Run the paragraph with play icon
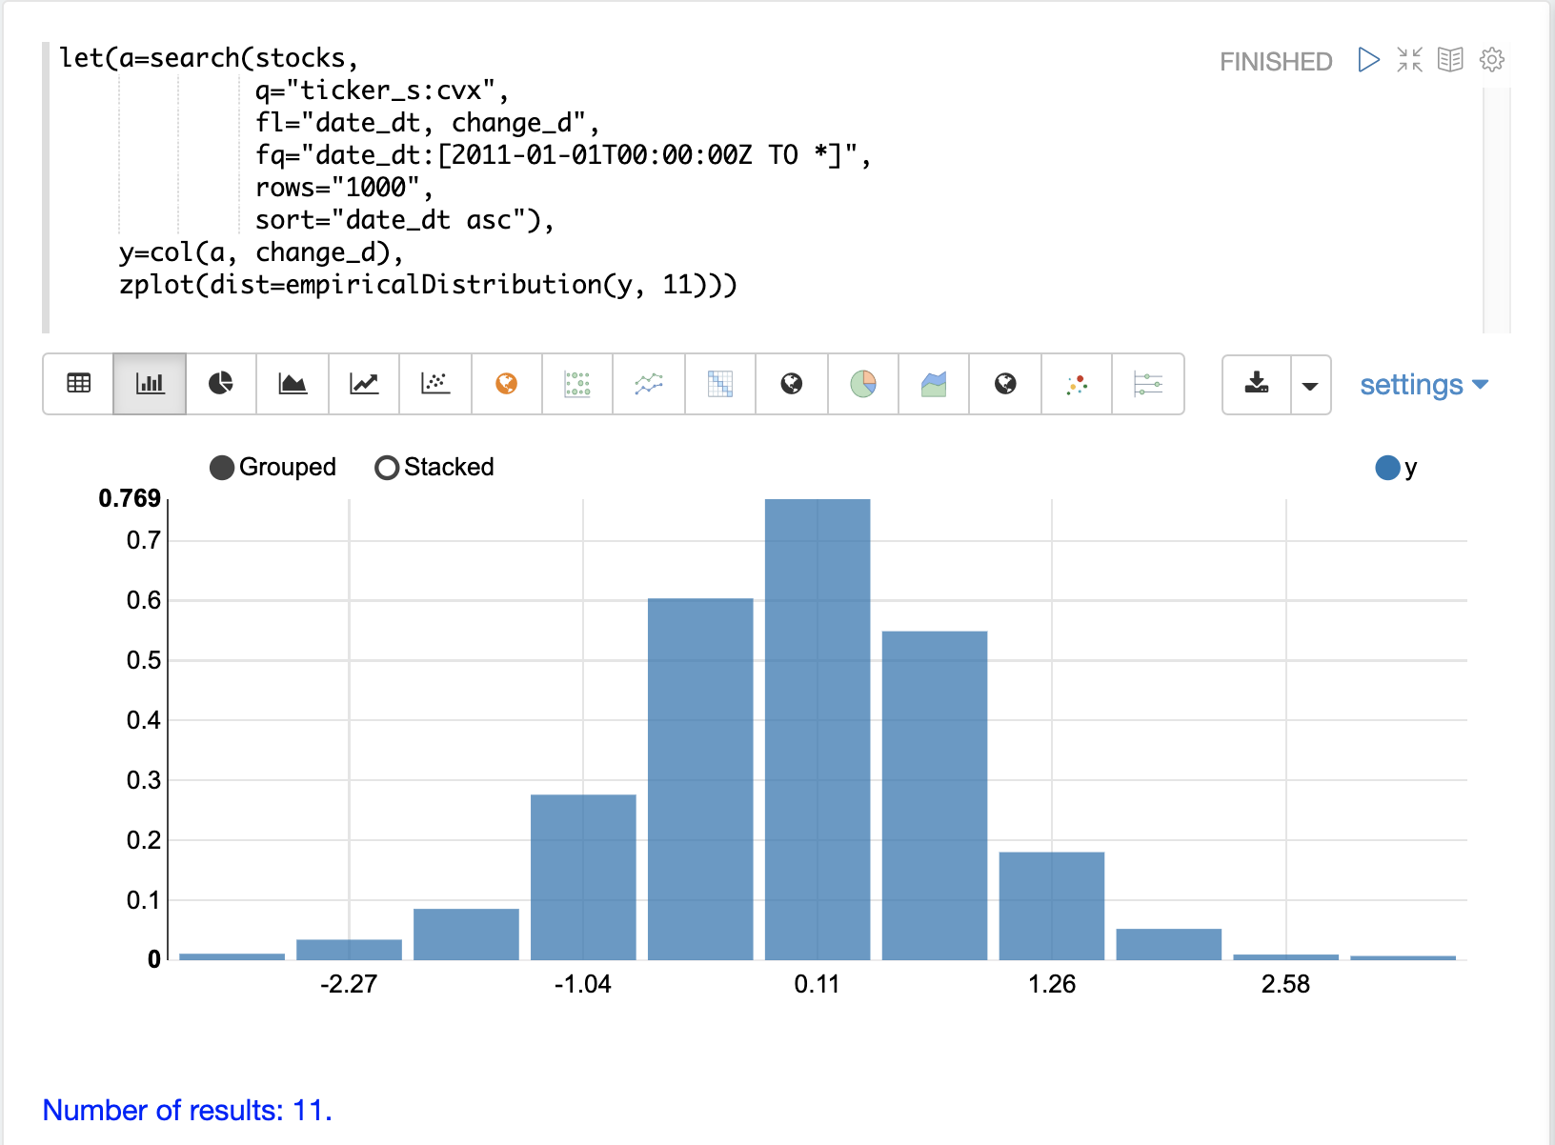1555x1145 pixels. click(x=1368, y=60)
